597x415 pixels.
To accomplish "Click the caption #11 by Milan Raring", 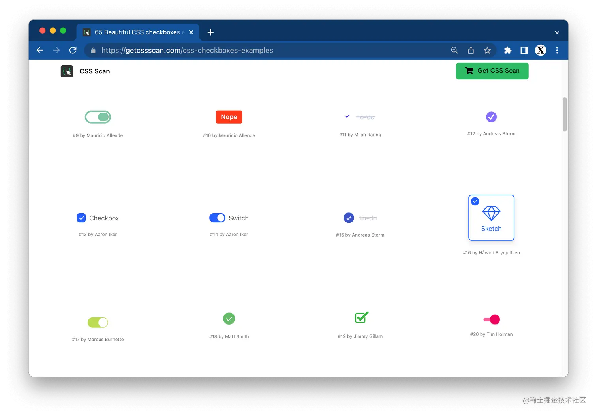I will (360, 135).
